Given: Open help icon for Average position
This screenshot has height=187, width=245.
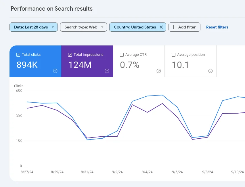Looking at the screenshot, I should (x=210, y=71).
